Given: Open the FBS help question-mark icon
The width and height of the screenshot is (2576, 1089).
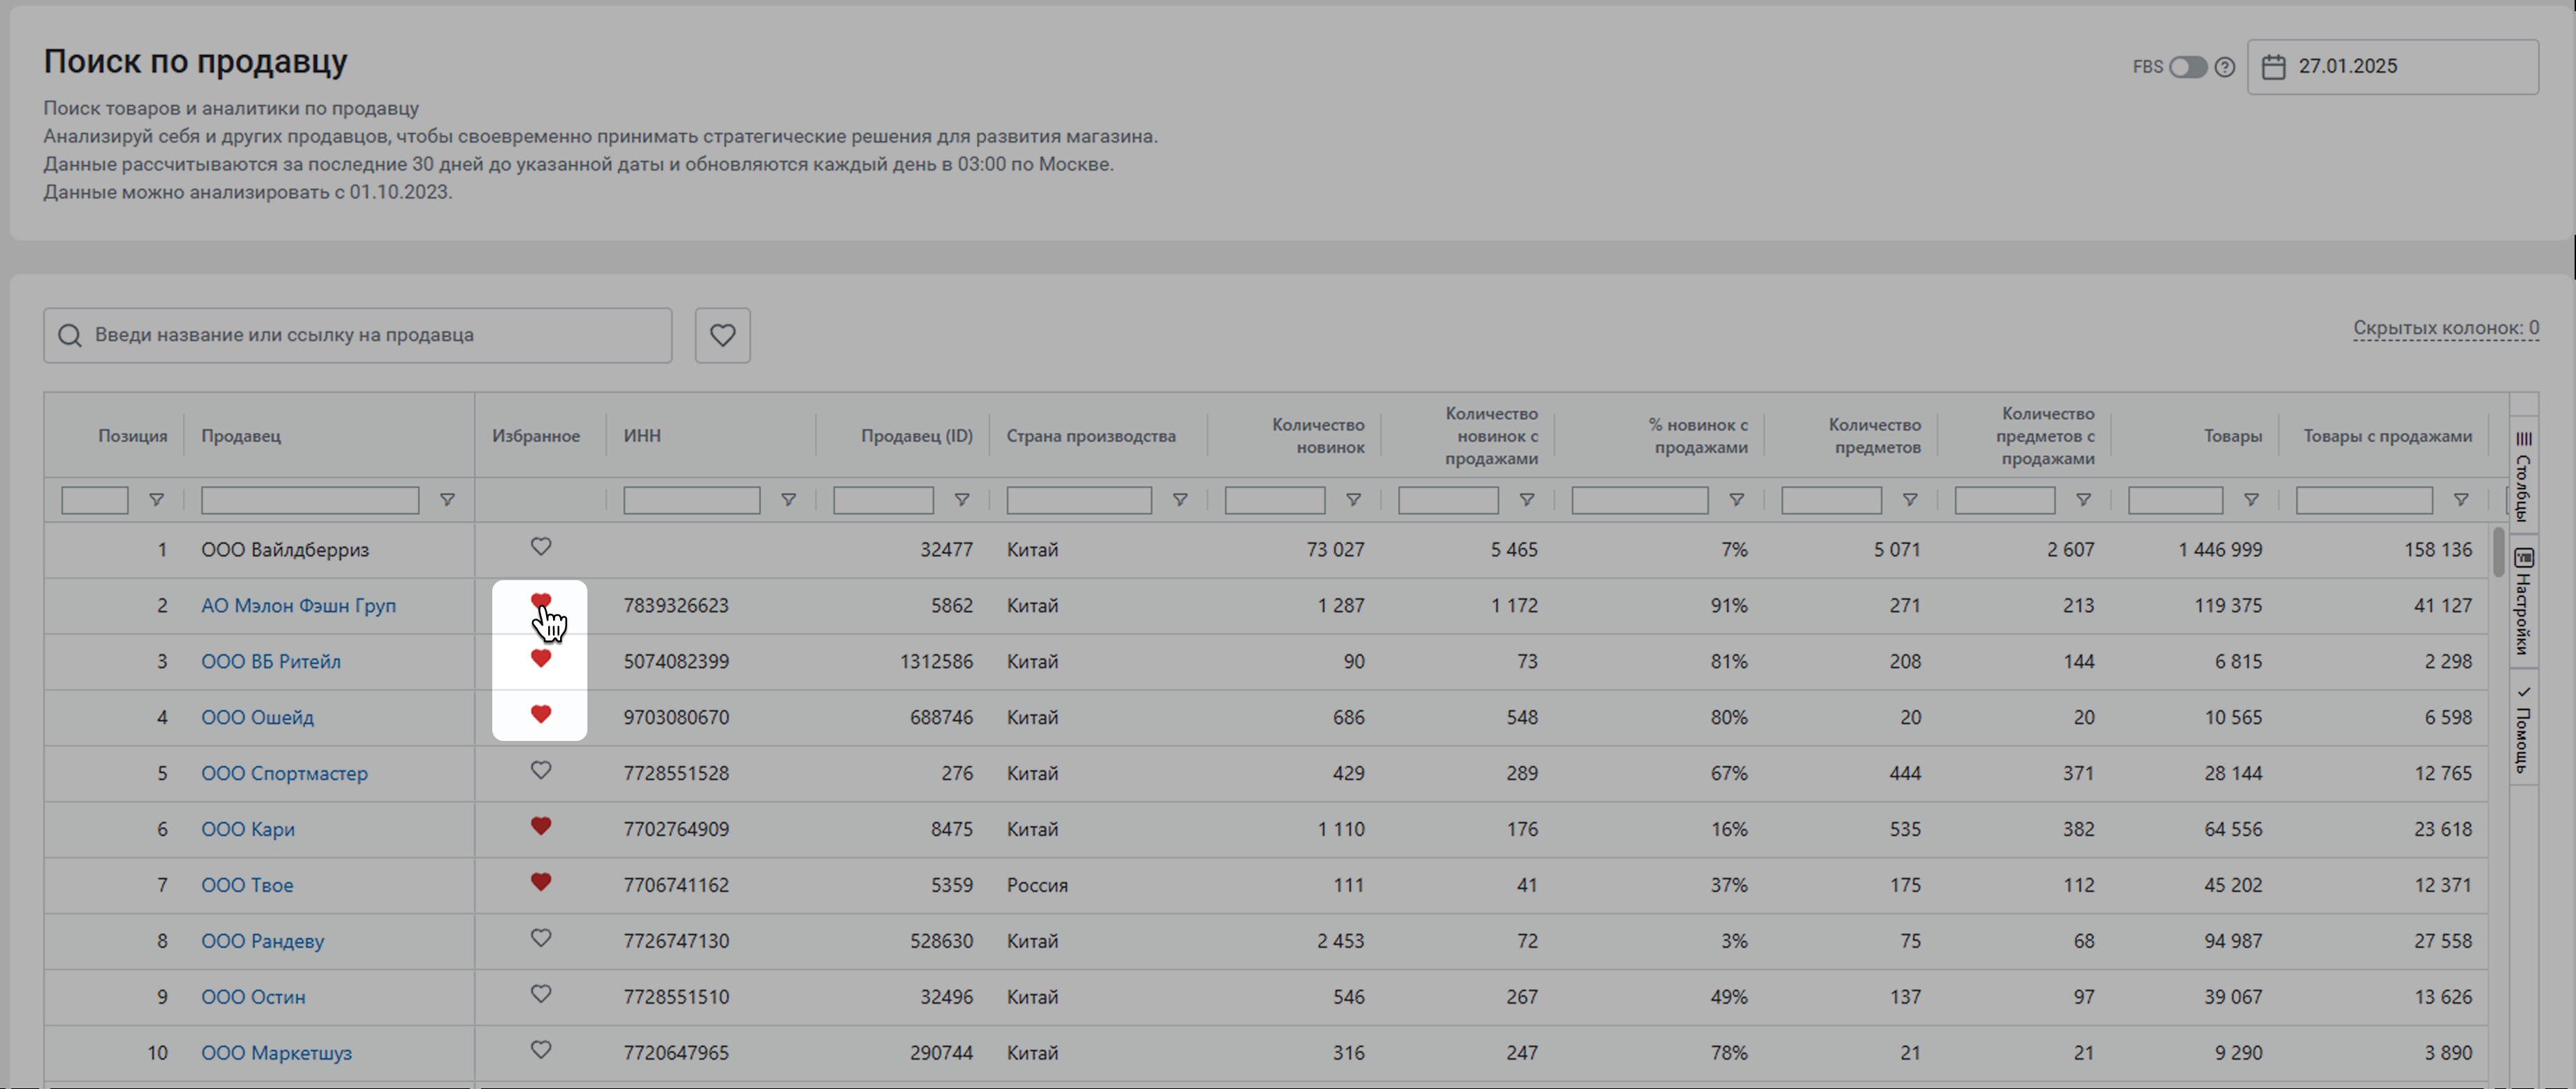Looking at the screenshot, I should (2224, 67).
